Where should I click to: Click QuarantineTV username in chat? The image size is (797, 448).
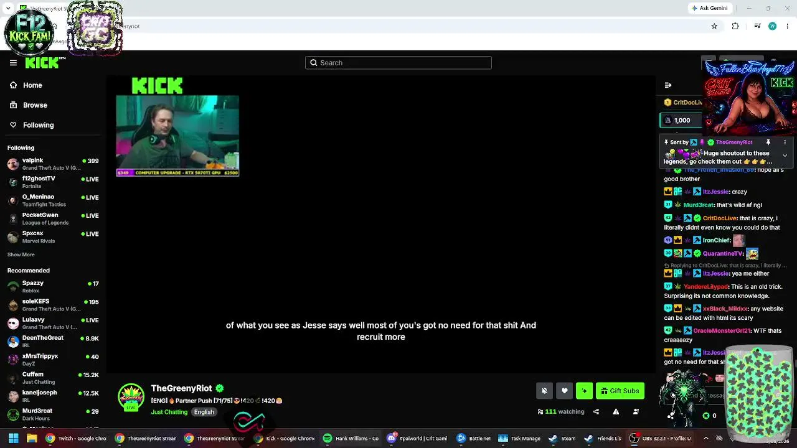pos(723,254)
